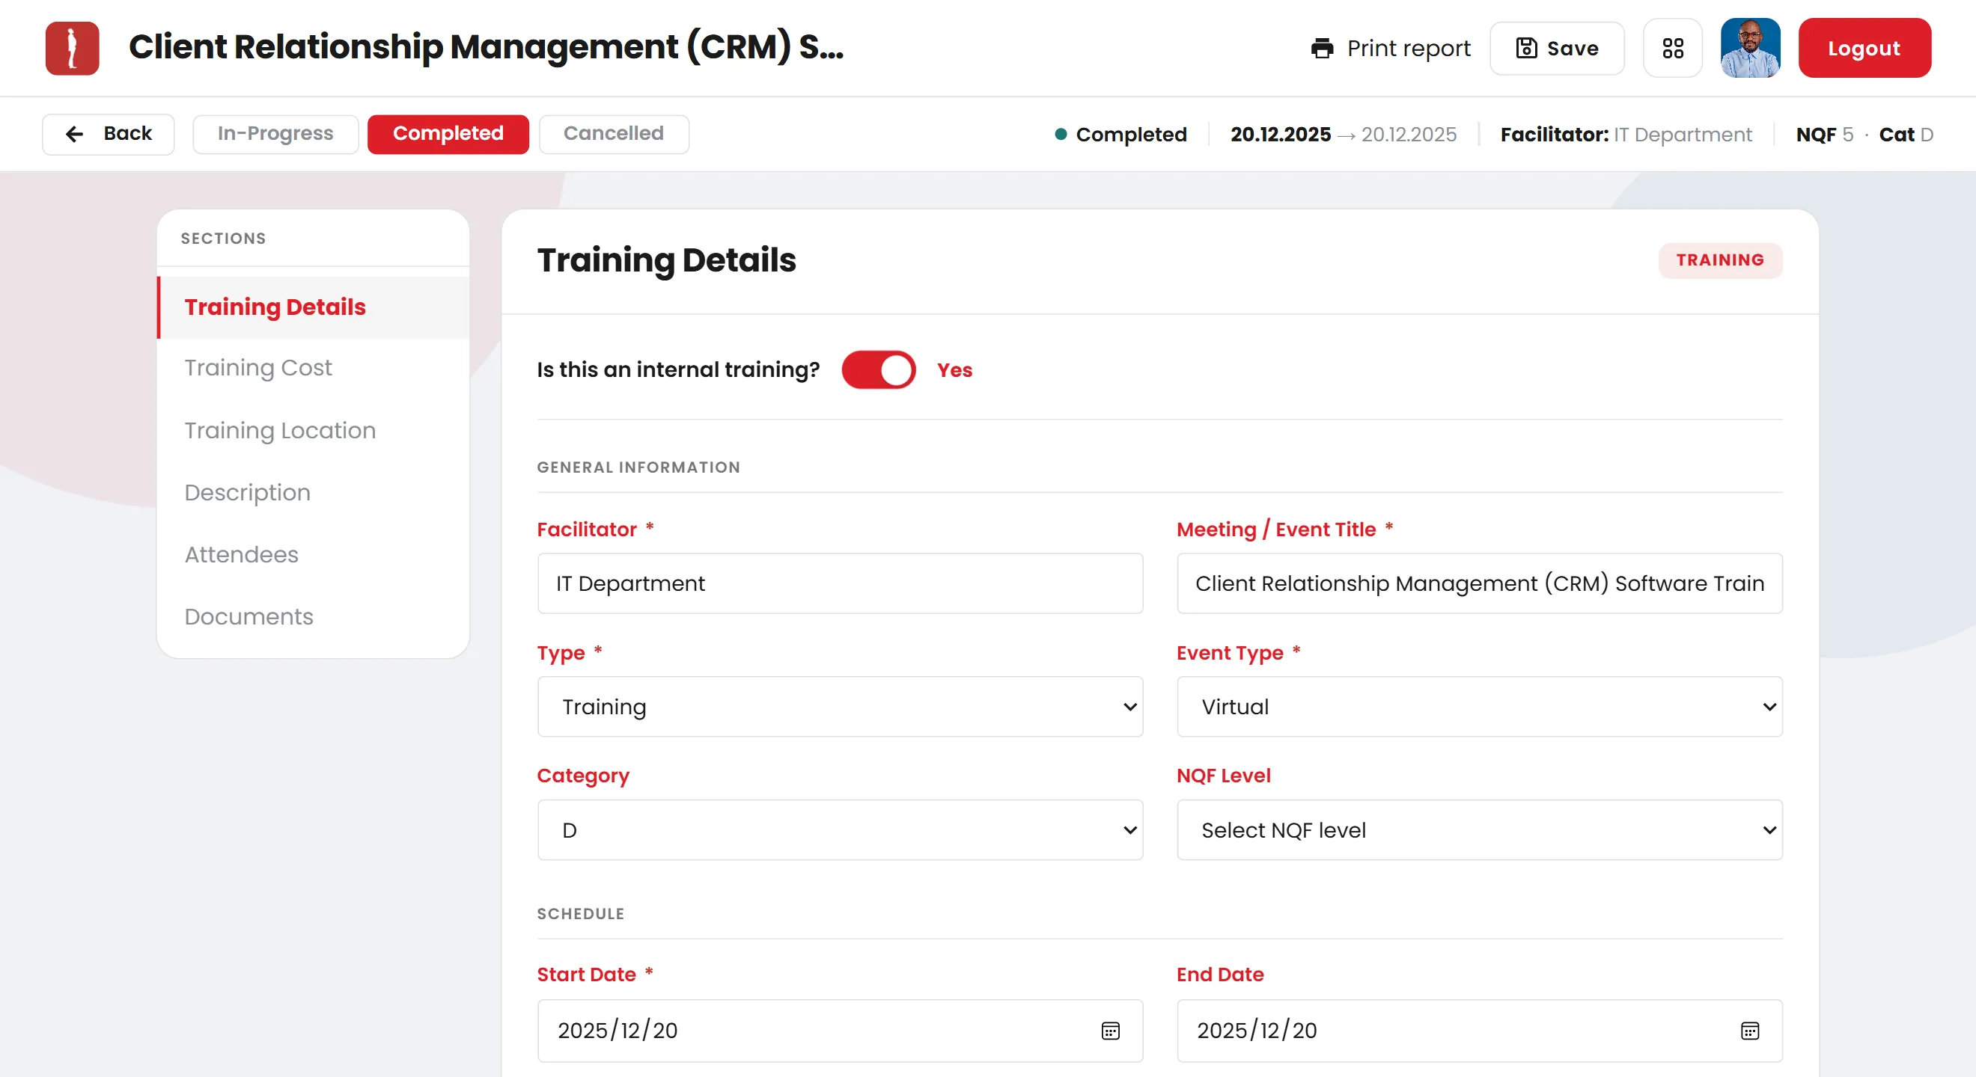The height and width of the screenshot is (1077, 1976).
Task: Click the Back button
Action: point(109,134)
